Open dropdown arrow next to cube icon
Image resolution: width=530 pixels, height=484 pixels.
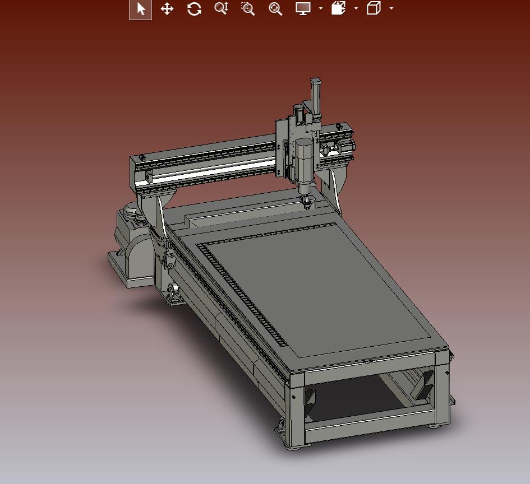[x=391, y=8]
